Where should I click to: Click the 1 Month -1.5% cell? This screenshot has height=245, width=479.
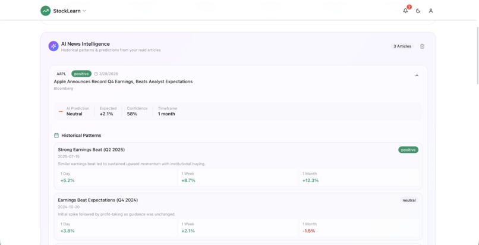click(359, 228)
